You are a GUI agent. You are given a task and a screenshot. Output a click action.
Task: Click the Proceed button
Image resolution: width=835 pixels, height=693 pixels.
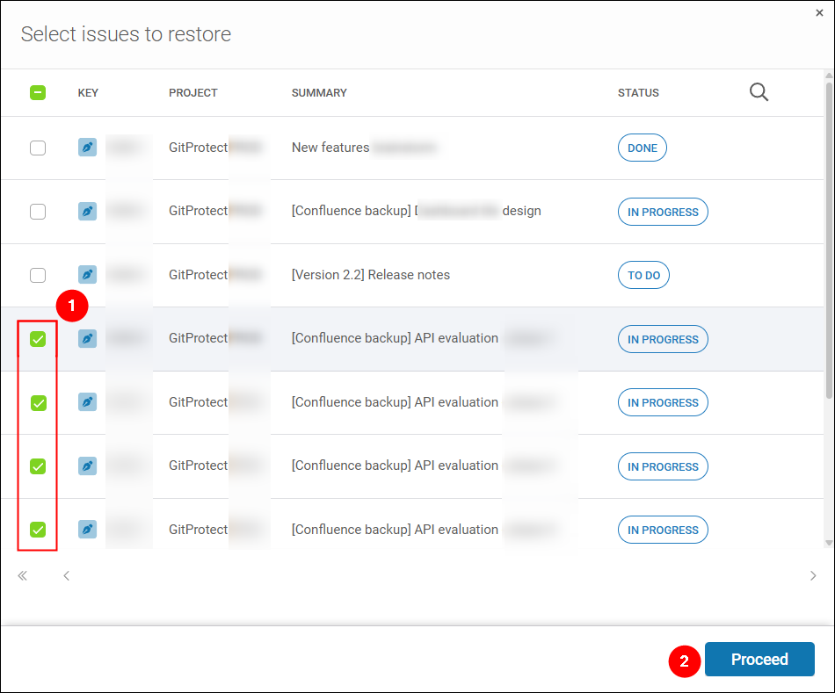(x=759, y=659)
